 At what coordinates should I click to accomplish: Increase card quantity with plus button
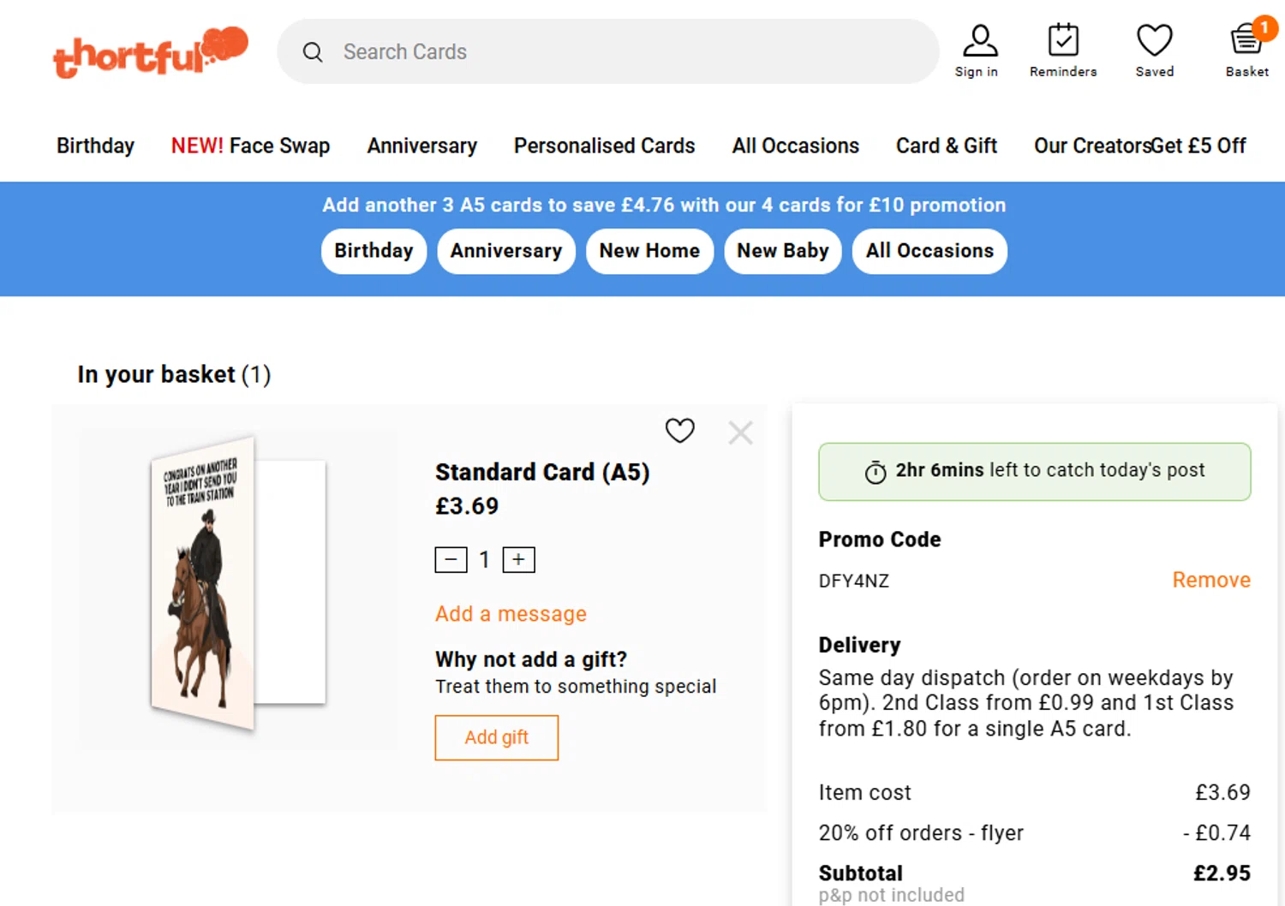pyautogui.click(x=518, y=560)
